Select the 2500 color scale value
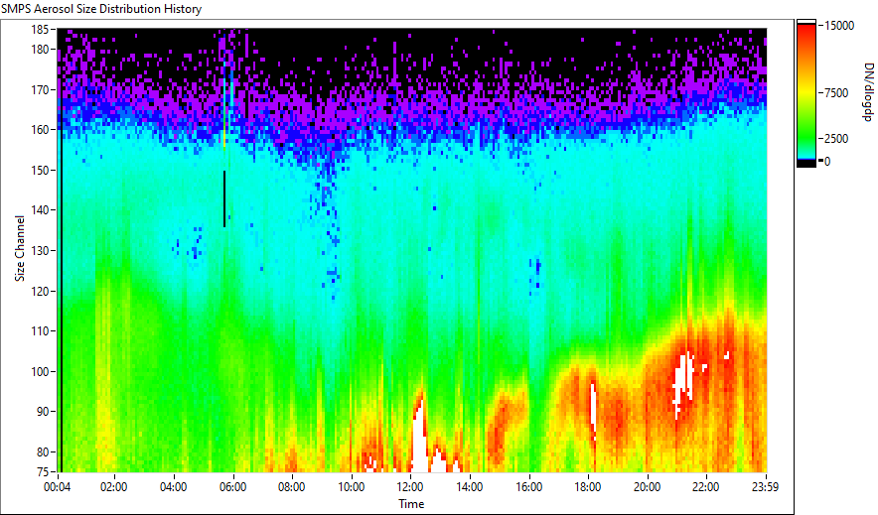This screenshot has width=878, height=515. pyautogui.click(x=837, y=138)
